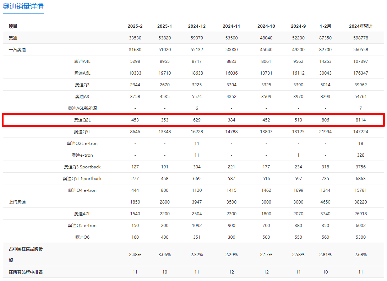Click the 在所有品牌中排名 row label
387x281 pixels.
coord(26,272)
